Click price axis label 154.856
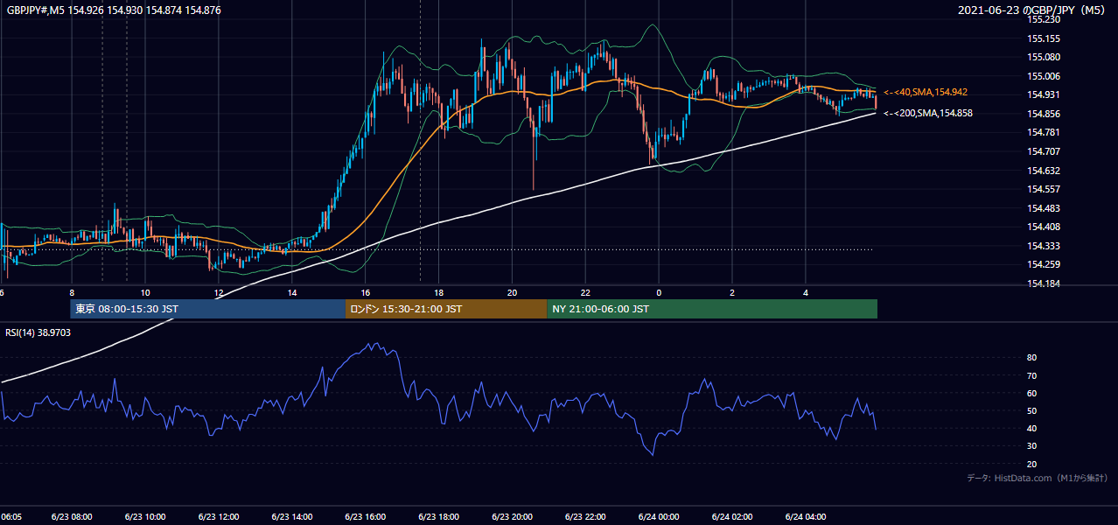1118x525 pixels. [1044, 114]
